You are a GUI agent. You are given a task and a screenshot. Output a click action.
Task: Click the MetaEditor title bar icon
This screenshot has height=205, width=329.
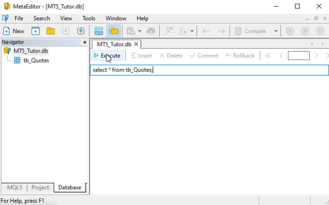[7, 6]
